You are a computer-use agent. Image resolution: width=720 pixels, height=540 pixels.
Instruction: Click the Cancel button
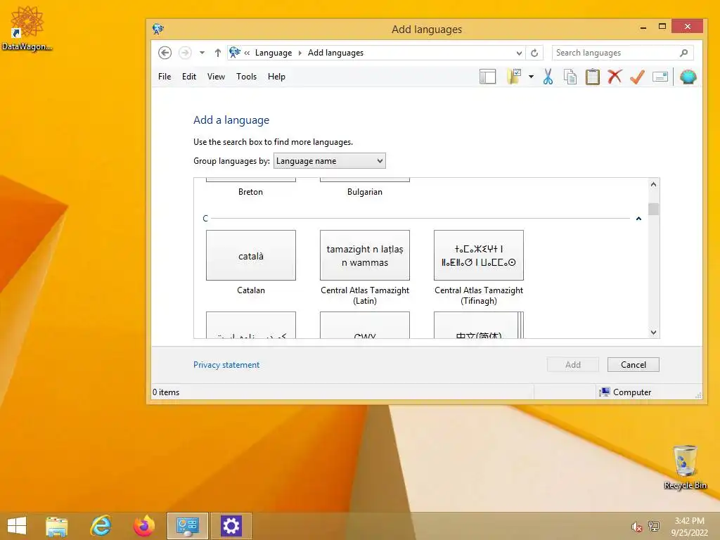[634, 365]
